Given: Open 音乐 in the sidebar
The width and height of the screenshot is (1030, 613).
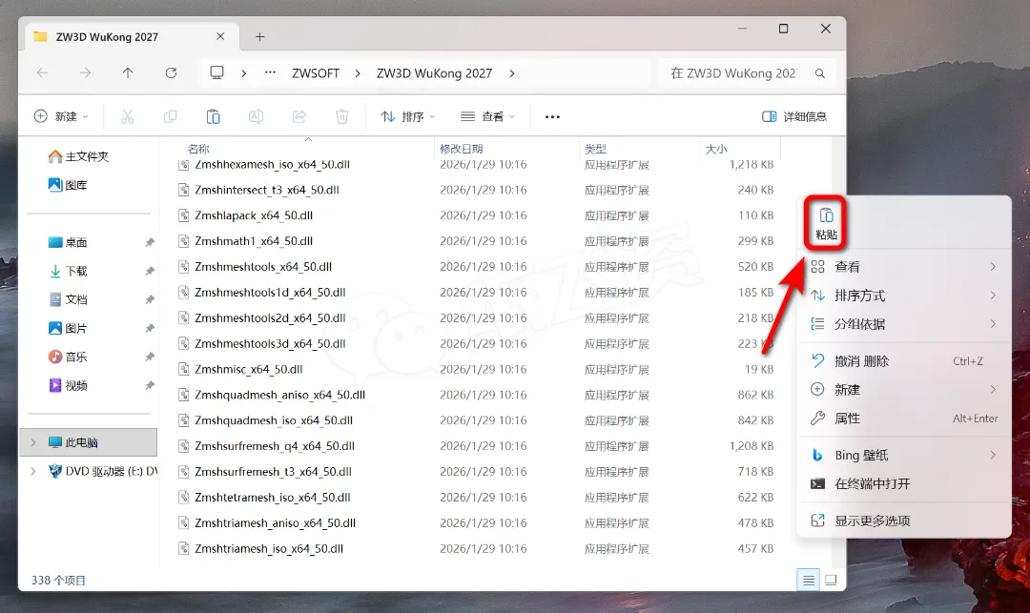Looking at the screenshot, I should 68,358.
